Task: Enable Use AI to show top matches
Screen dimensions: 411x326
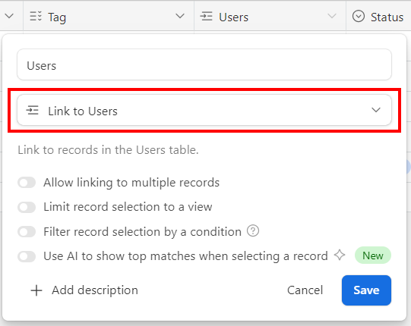Action: 27,256
